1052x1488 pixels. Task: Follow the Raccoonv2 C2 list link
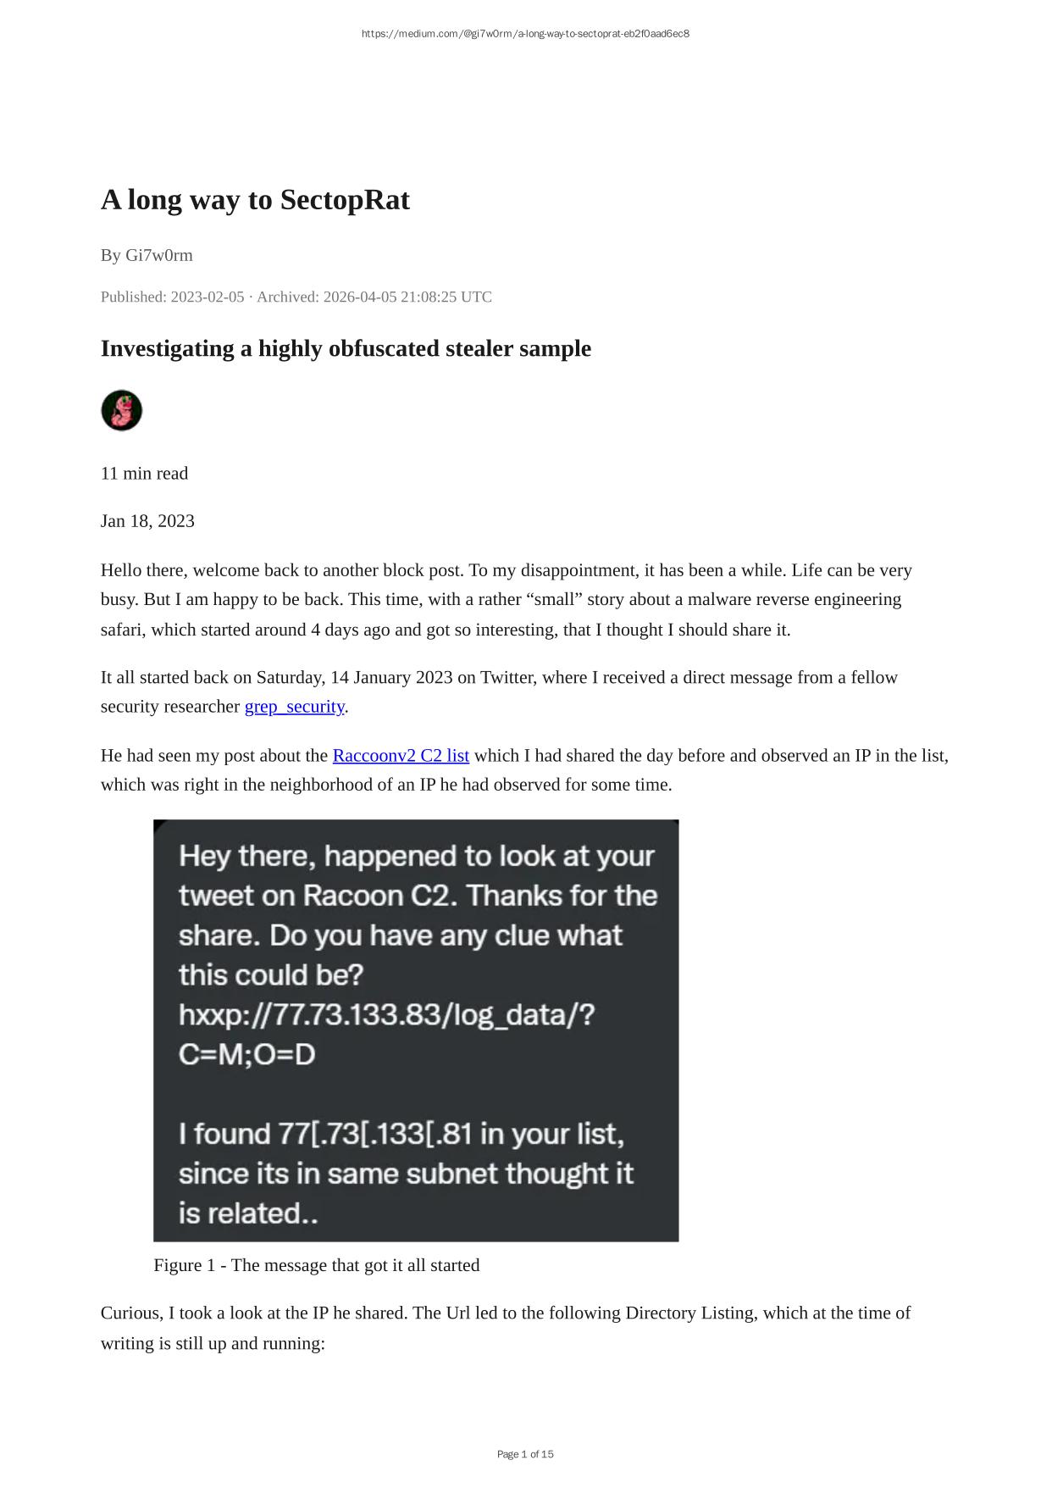pos(401,756)
